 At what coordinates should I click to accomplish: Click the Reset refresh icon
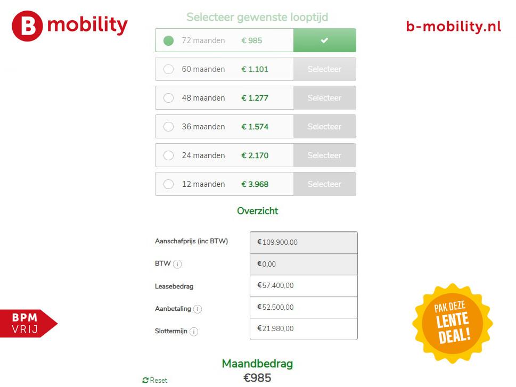[x=145, y=381]
